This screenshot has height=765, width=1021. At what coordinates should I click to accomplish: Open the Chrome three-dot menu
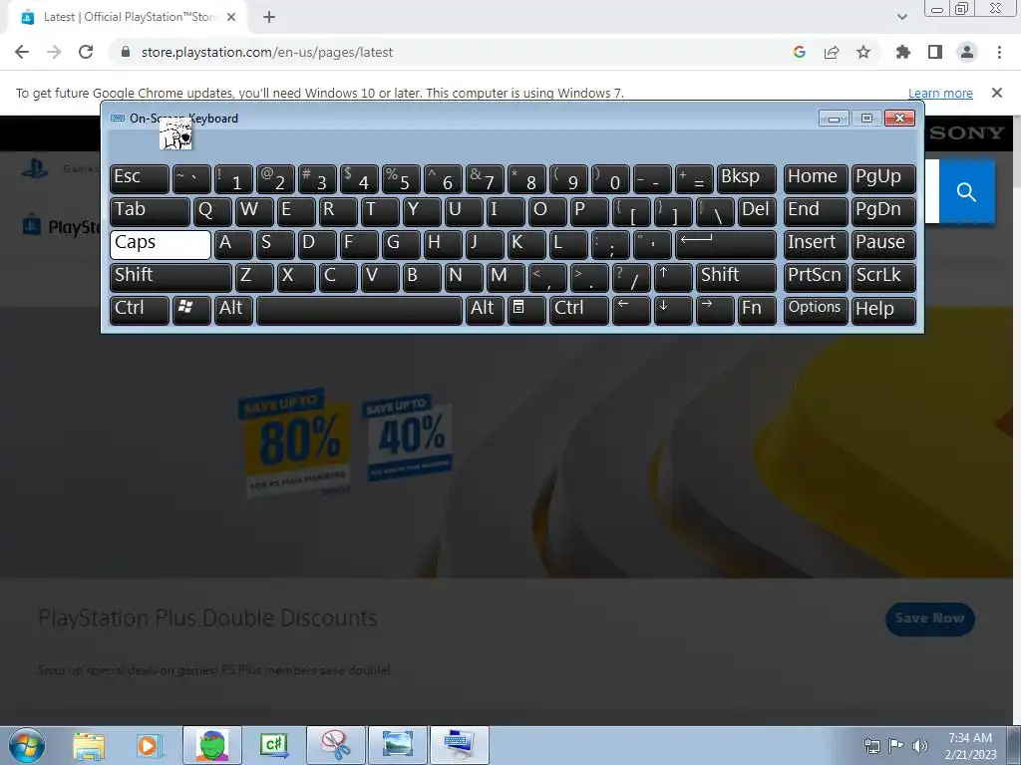point(999,52)
